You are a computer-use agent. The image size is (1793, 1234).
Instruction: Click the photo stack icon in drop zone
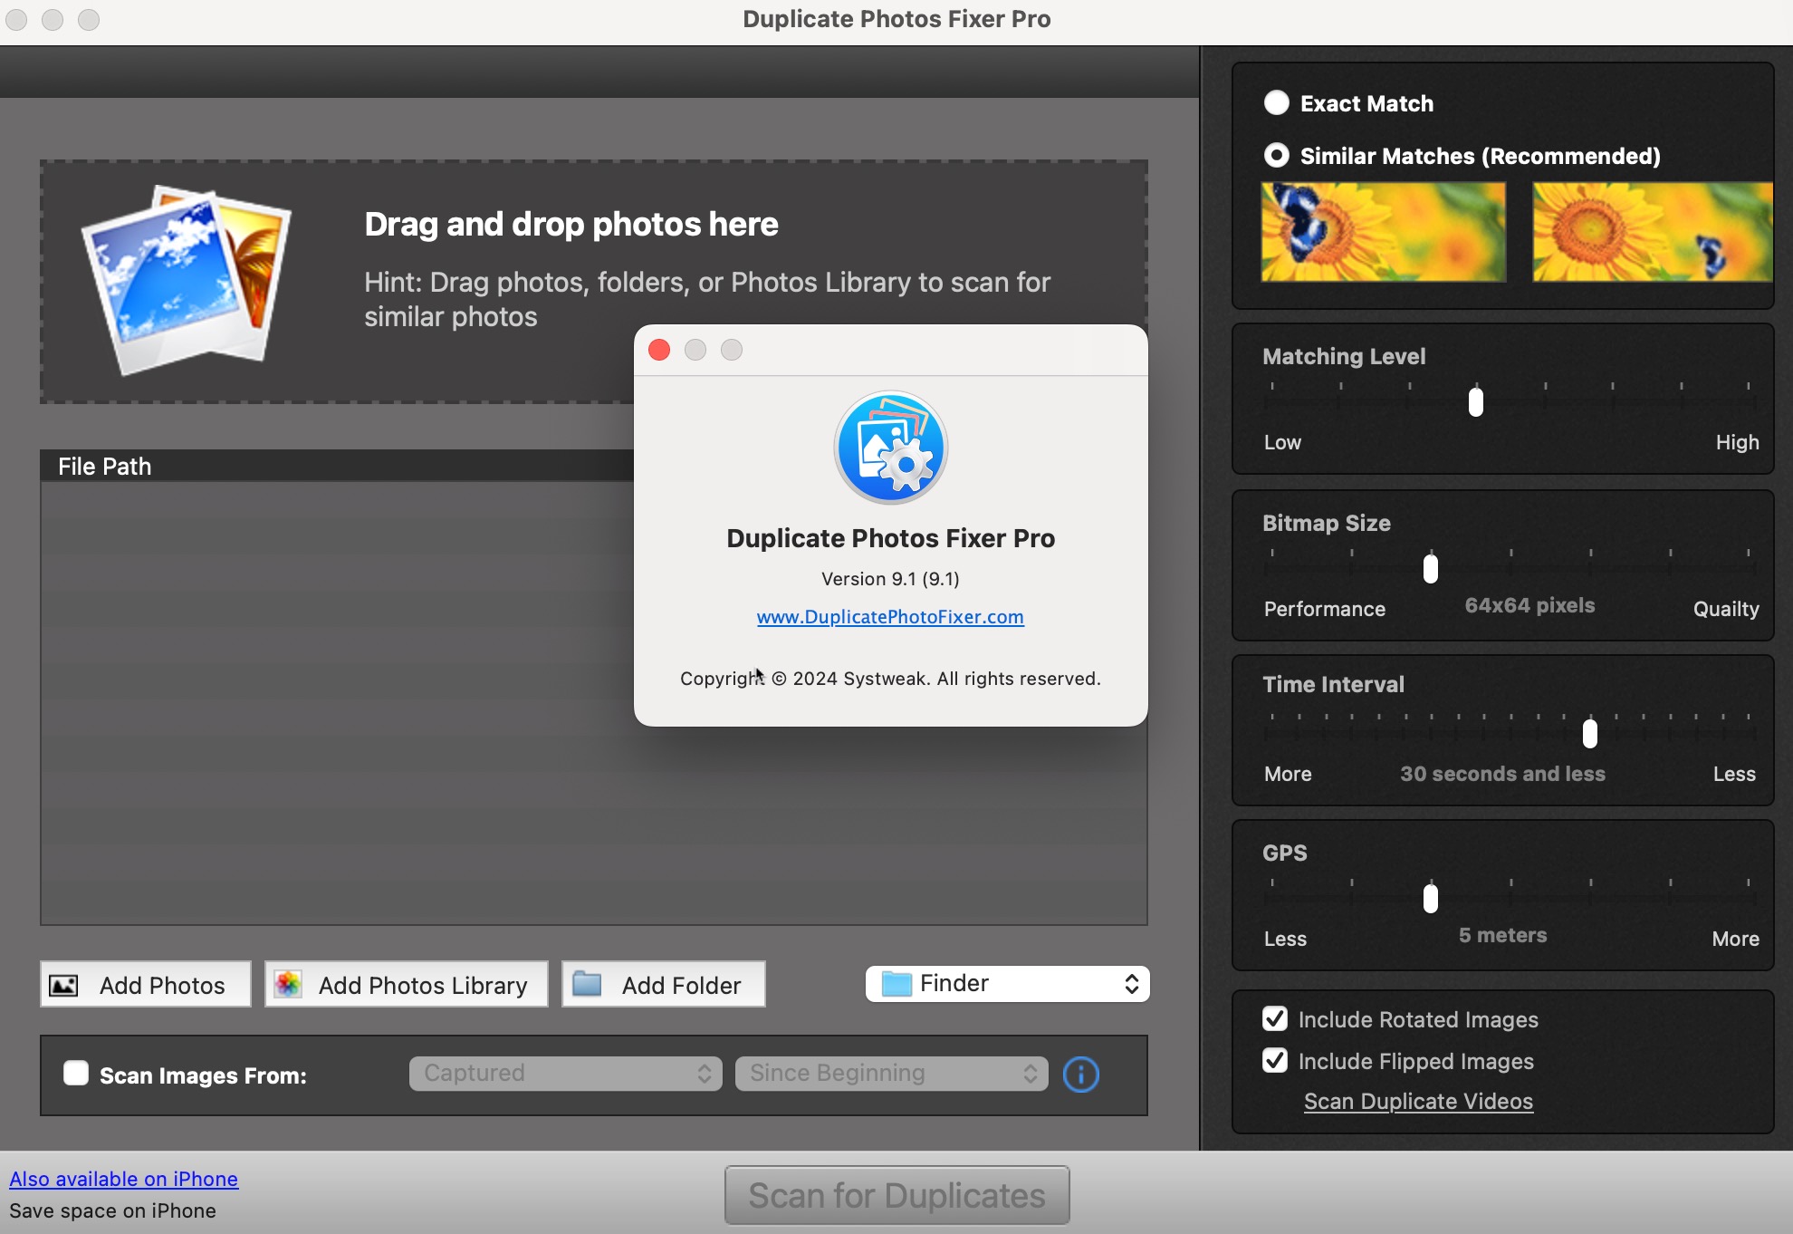187,279
